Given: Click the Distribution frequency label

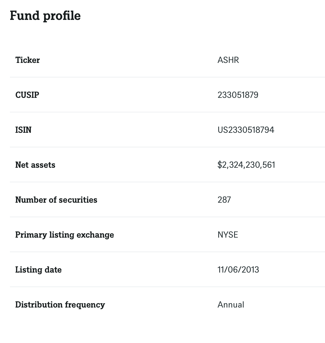Looking at the screenshot, I should 60,305.
